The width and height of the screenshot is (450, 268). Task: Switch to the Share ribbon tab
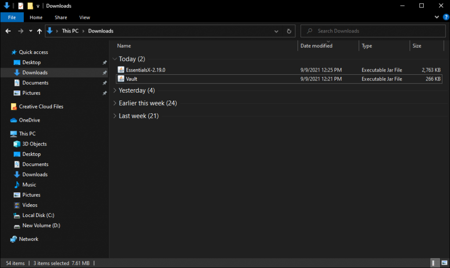pos(61,18)
